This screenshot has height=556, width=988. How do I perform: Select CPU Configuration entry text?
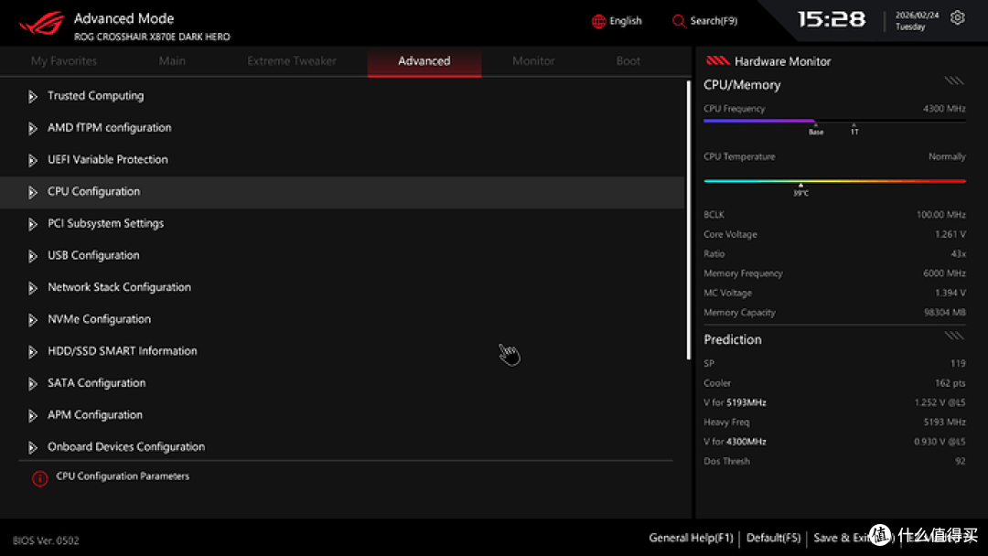click(94, 191)
